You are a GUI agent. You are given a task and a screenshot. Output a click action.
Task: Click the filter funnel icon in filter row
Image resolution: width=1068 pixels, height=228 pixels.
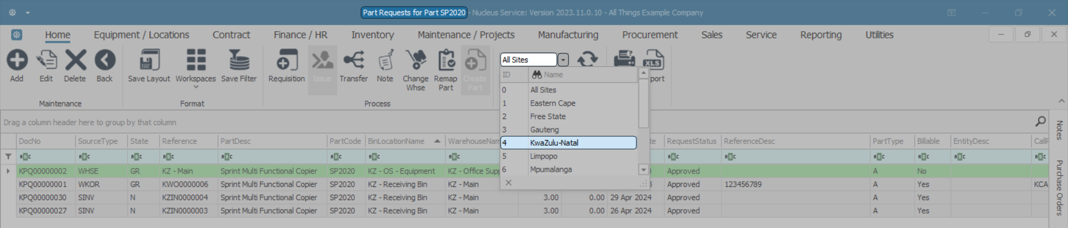[x=8, y=157]
